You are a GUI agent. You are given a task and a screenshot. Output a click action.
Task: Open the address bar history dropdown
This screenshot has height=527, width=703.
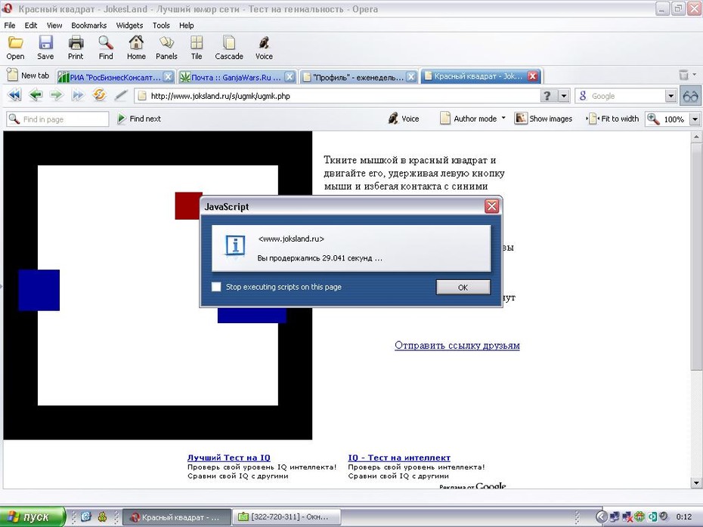pos(564,96)
